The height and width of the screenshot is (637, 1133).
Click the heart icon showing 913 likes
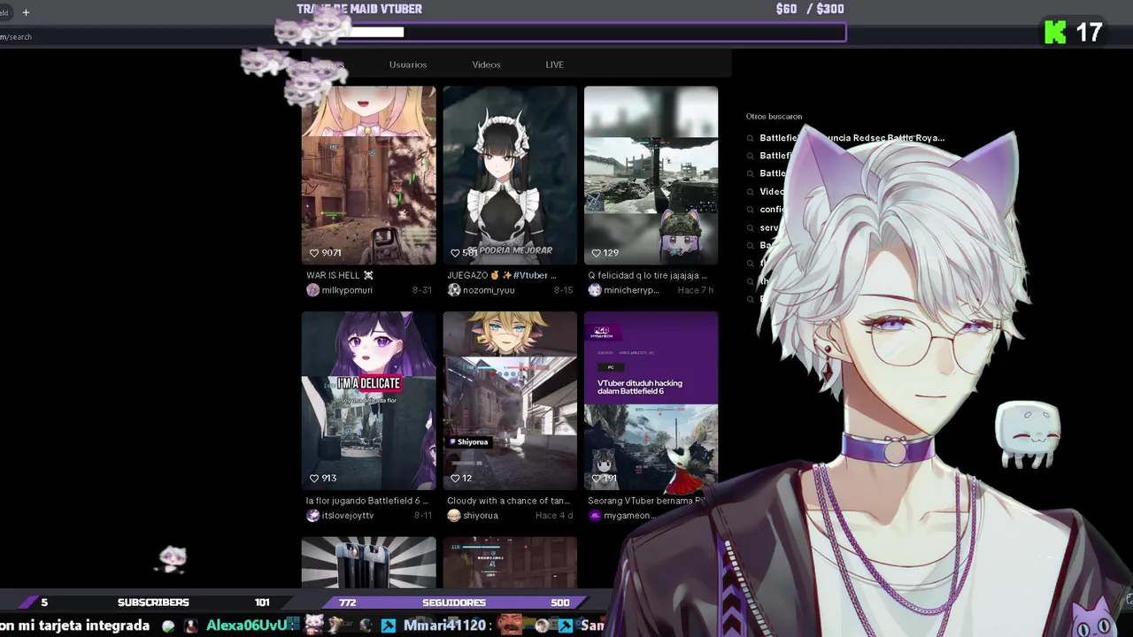coord(313,478)
